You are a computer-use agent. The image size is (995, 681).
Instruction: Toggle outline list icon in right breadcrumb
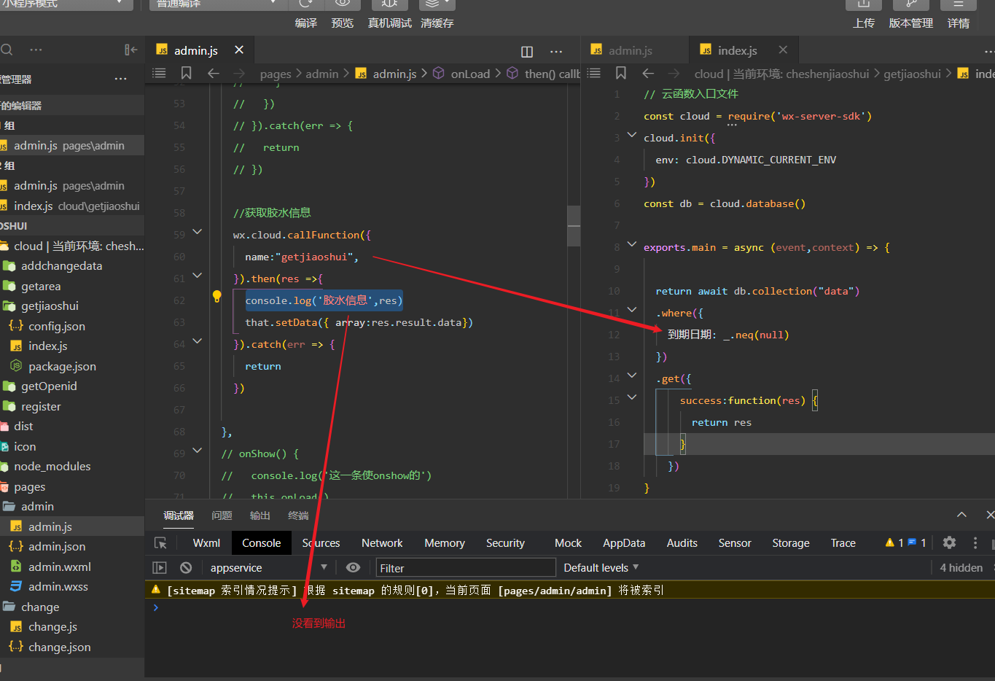(x=594, y=73)
